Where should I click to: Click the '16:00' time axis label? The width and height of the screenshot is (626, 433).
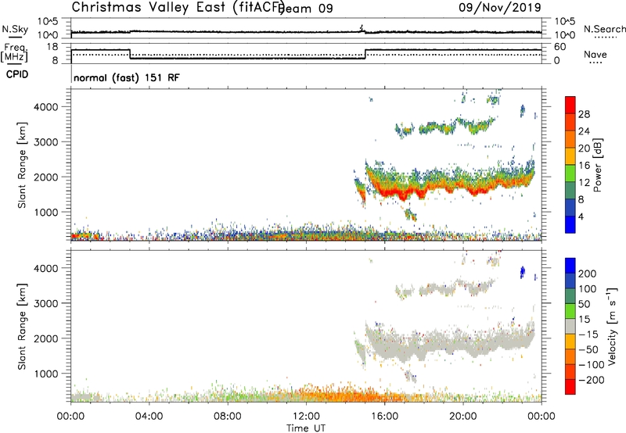coord(384,416)
